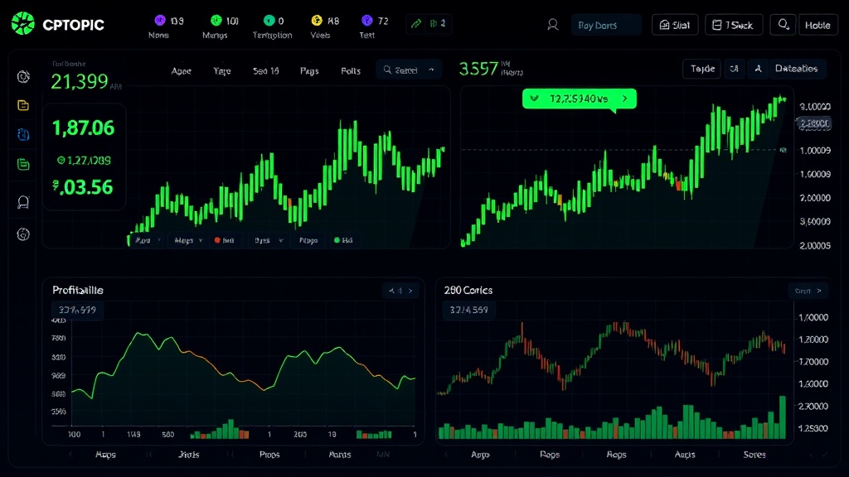This screenshot has height=477, width=849.
Task: Toggle the green dot legend item
Action: point(343,240)
